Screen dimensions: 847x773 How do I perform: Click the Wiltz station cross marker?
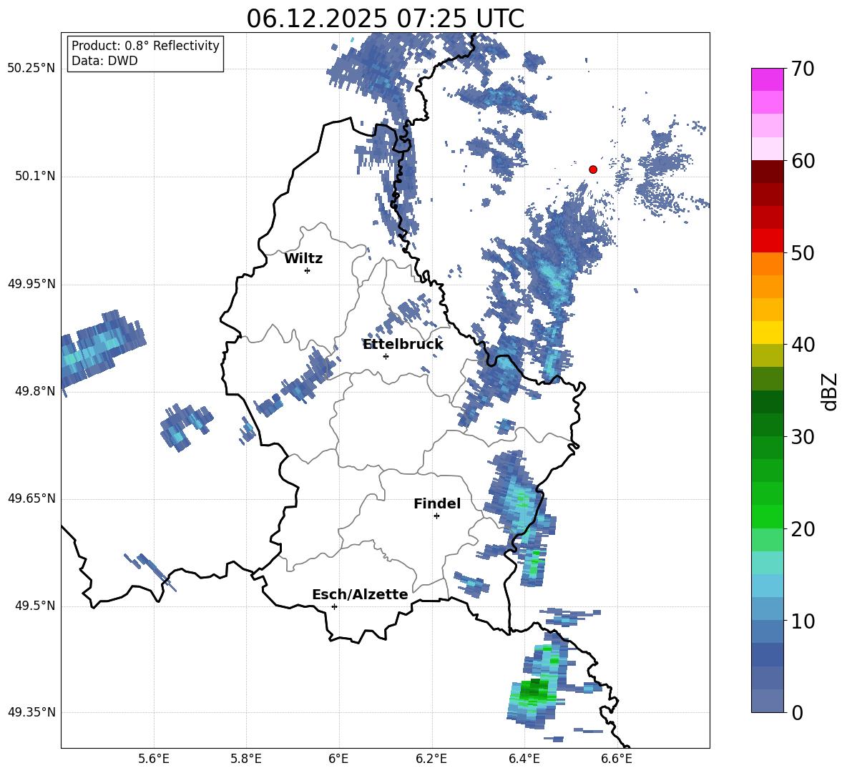[x=308, y=270]
